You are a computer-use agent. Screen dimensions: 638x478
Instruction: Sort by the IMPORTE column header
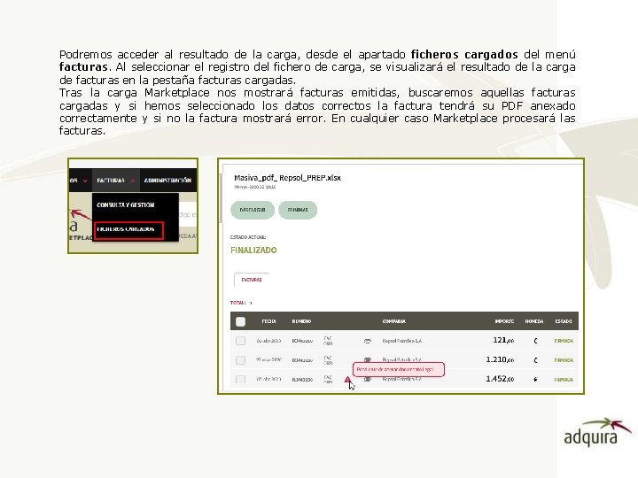504,321
